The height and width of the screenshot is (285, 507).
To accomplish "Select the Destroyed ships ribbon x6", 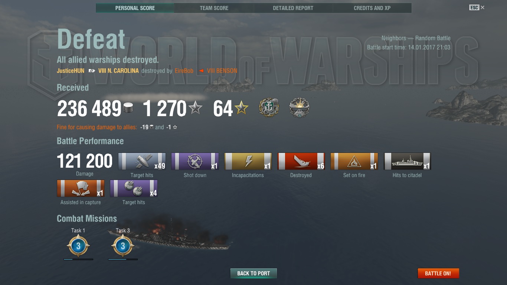I will click(x=301, y=161).
